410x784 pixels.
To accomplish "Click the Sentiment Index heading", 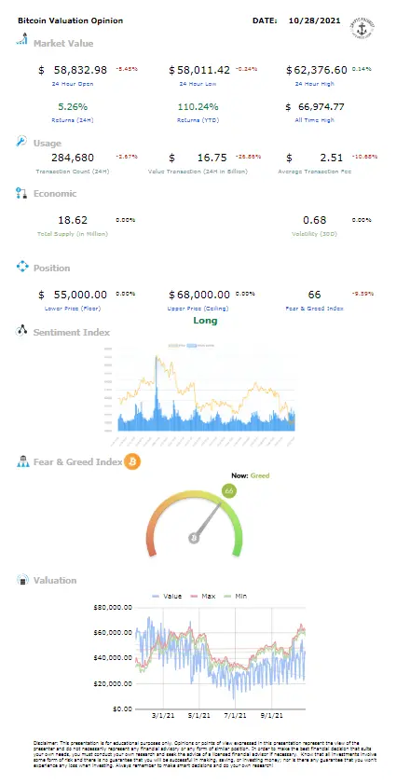I will [72, 332].
